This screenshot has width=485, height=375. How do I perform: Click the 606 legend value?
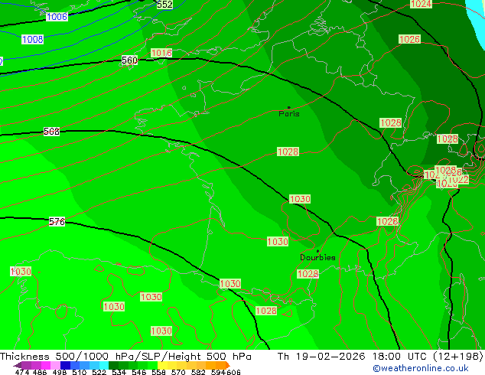coord(233,372)
